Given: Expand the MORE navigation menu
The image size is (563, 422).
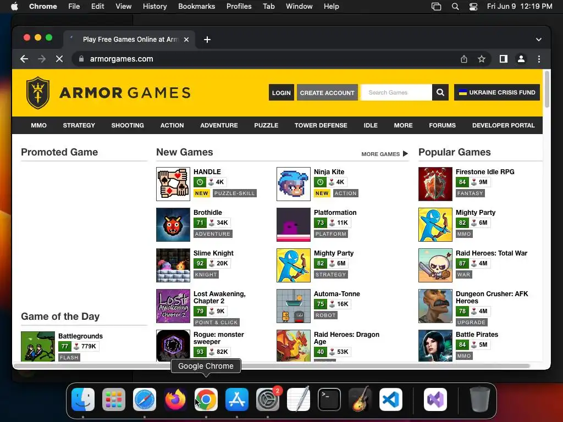Looking at the screenshot, I should (x=403, y=125).
